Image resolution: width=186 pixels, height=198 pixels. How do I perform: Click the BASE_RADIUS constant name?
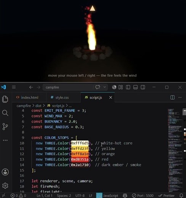coord(56,127)
